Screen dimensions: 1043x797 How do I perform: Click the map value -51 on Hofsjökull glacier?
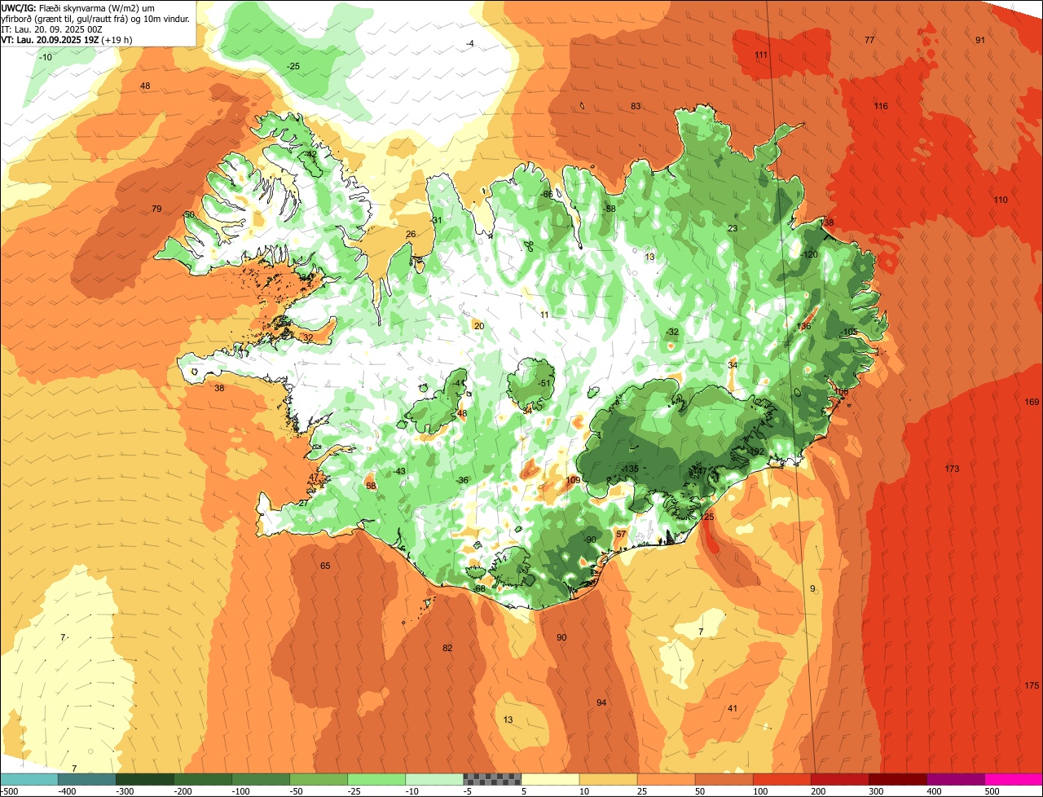pos(544,384)
